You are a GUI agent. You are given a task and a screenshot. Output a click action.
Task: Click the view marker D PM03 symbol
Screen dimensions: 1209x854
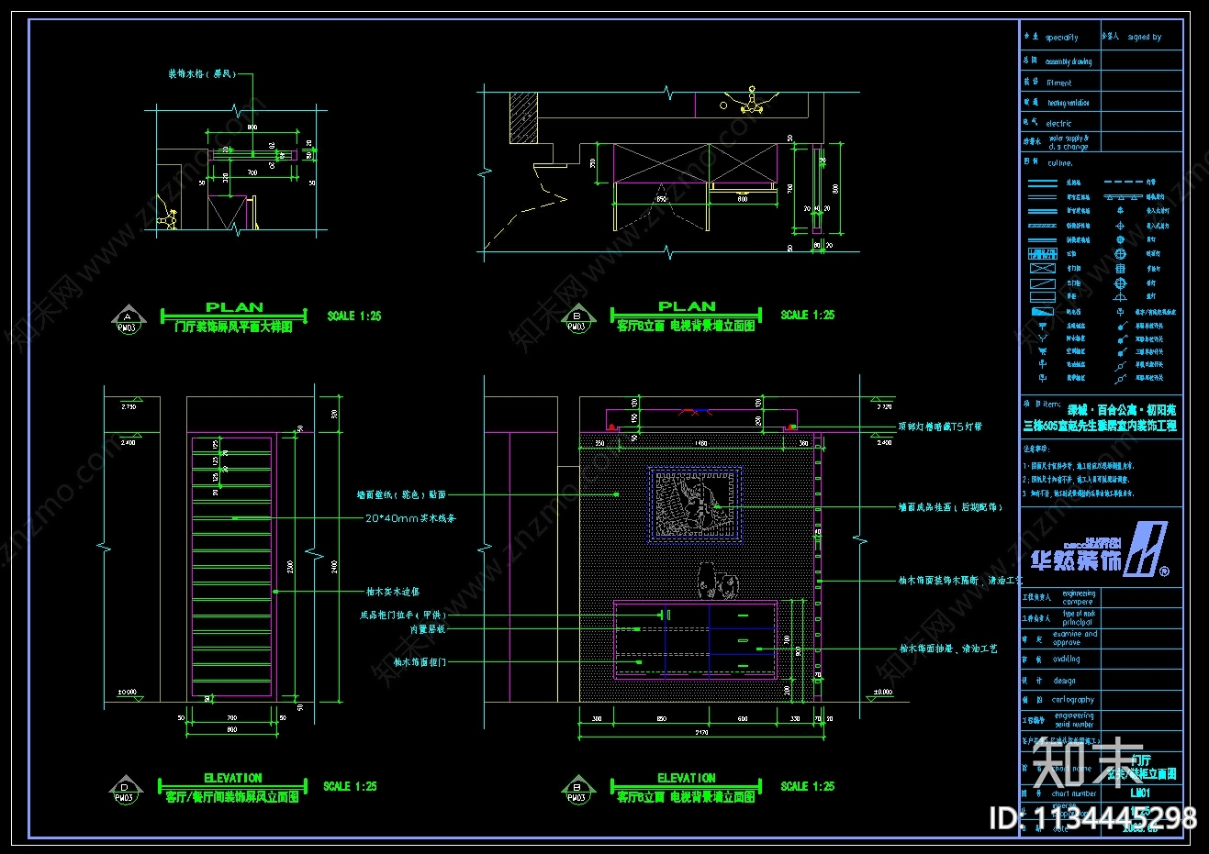(125, 791)
